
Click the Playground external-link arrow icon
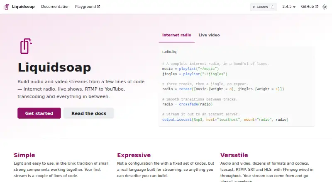click(98, 7)
